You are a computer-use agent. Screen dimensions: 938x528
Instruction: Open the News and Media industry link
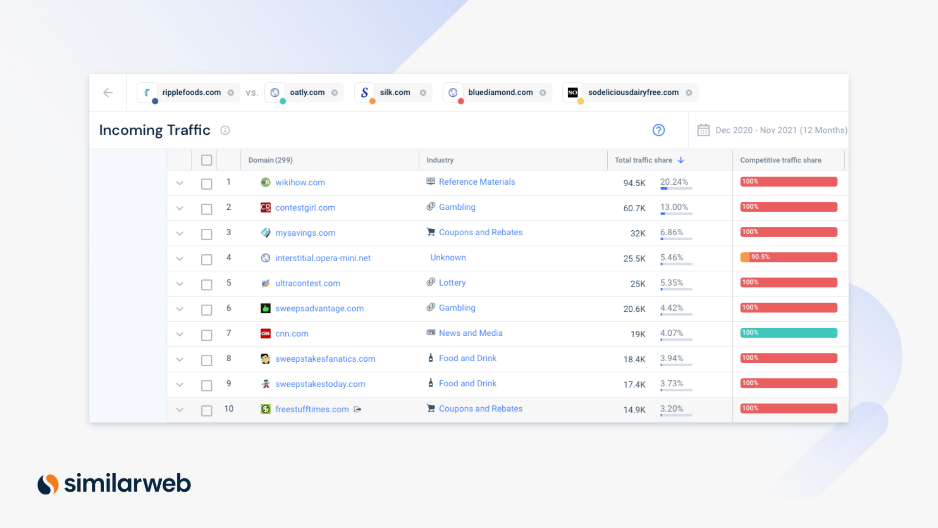pyautogui.click(x=470, y=333)
